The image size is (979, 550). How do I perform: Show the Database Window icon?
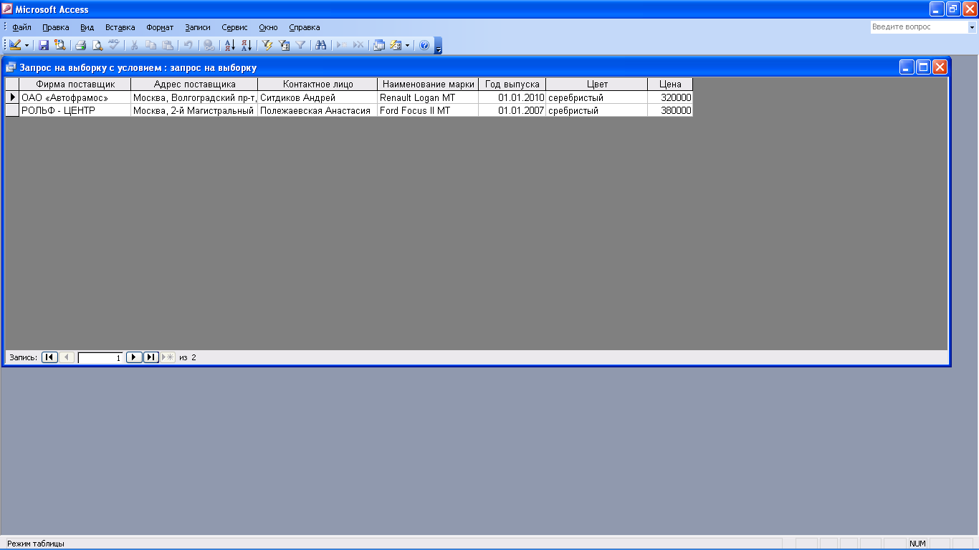tap(379, 45)
